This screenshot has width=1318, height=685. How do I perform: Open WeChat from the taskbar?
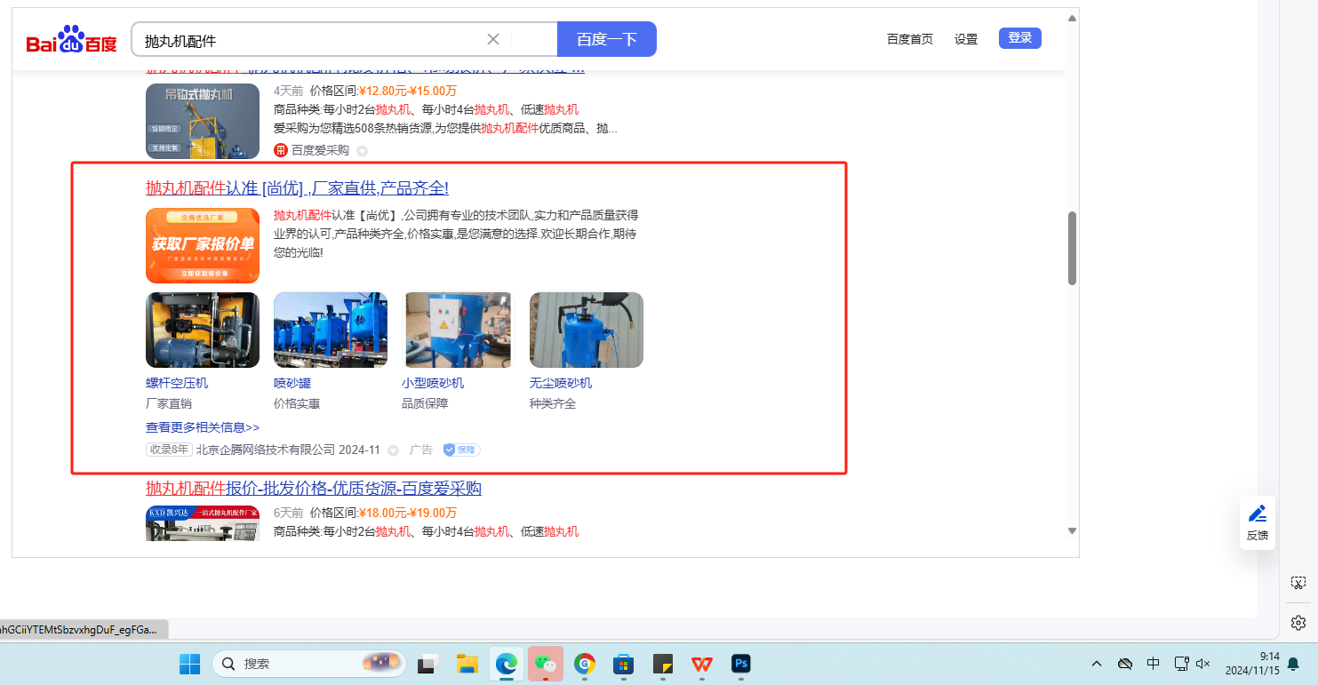pos(546,664)
